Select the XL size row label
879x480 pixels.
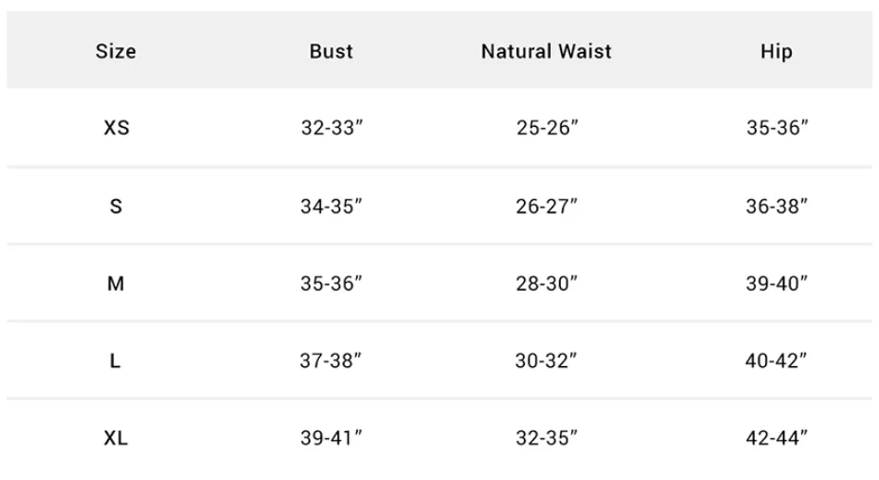click(x=116, y=437)
